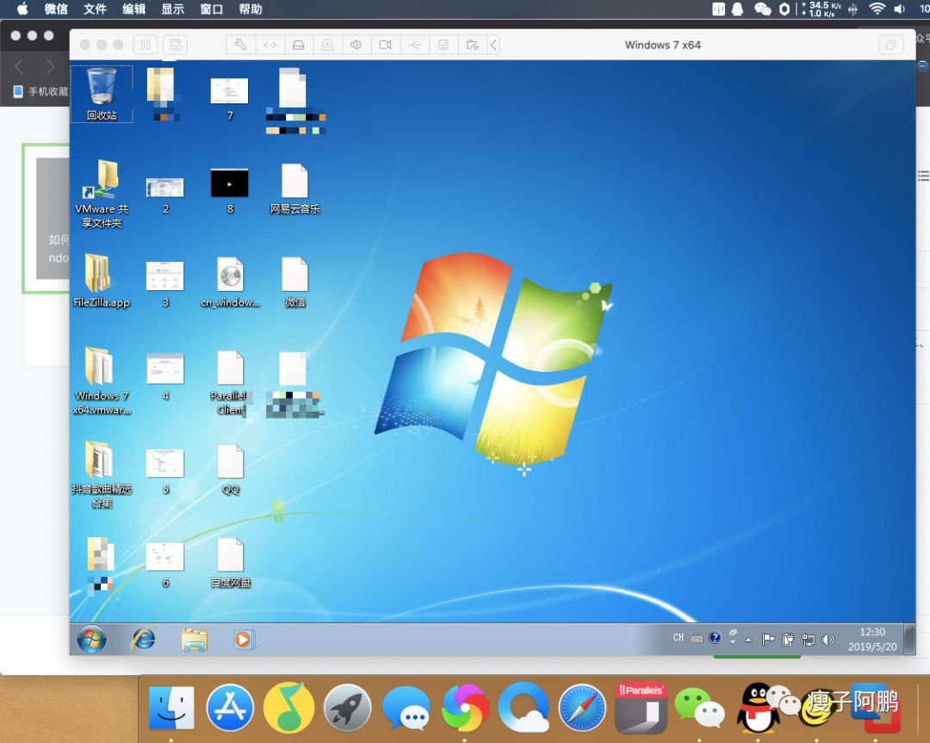Image resolution: width=930 pixels, height=743 pixels.
Task: Click the floppy disk icon in VMware toolbar
Action: 443,45
